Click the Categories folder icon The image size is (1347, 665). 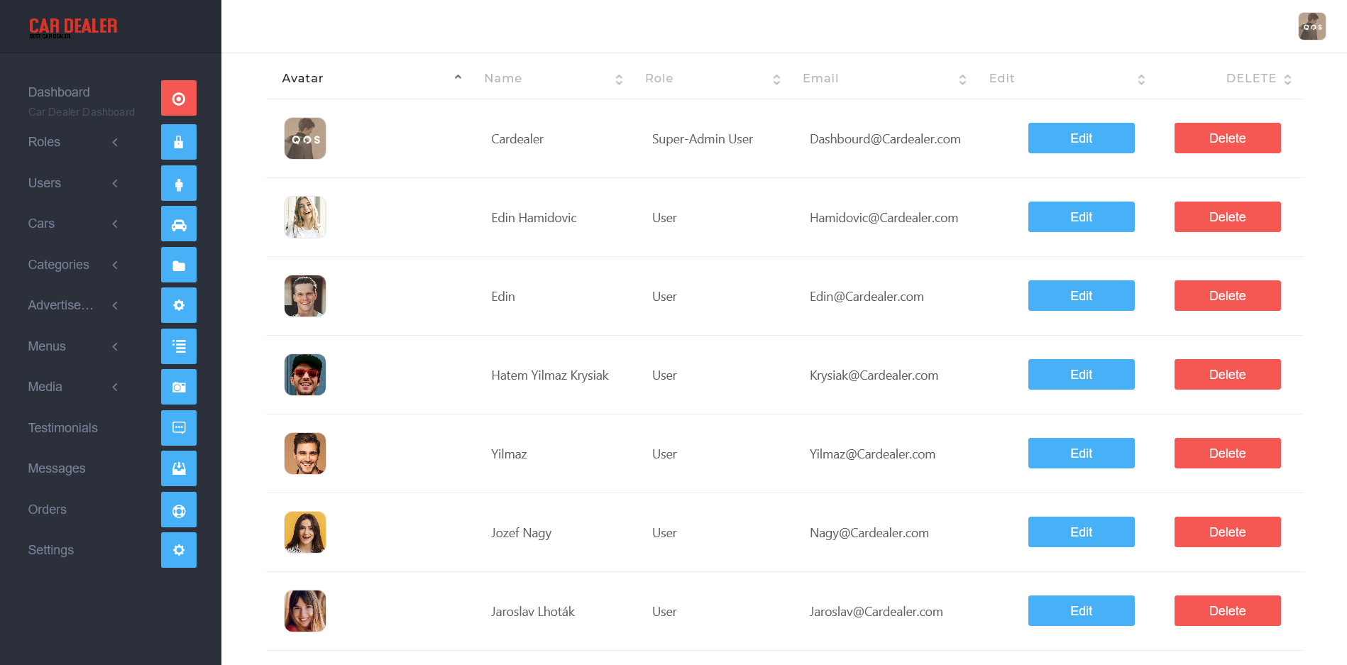[179, 265]
